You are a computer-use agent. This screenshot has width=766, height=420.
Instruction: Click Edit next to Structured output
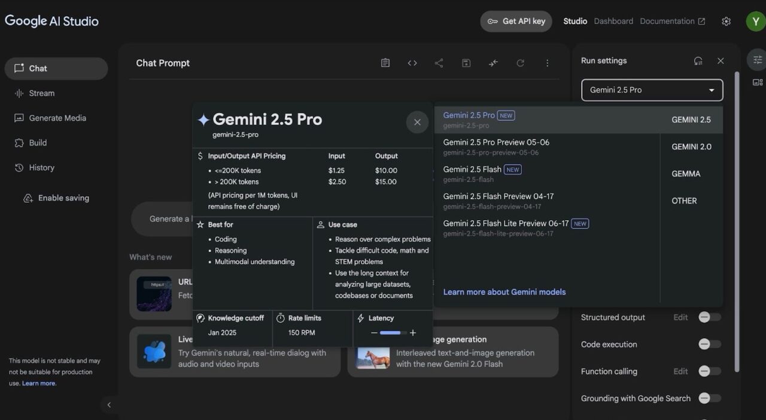click(x=680, y=317)
